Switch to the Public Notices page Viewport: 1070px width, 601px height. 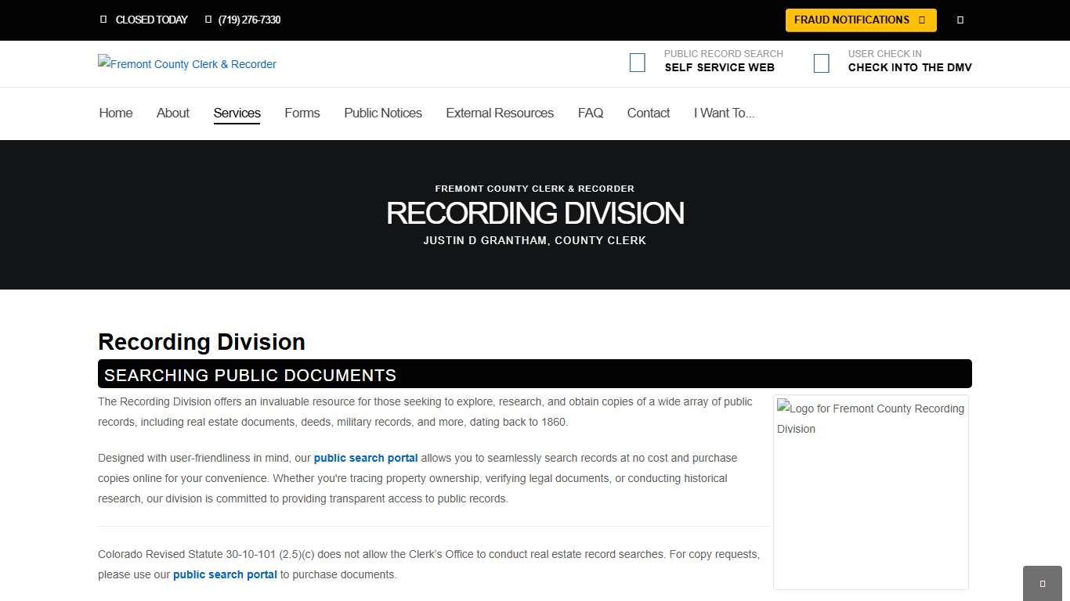point(382,113)
